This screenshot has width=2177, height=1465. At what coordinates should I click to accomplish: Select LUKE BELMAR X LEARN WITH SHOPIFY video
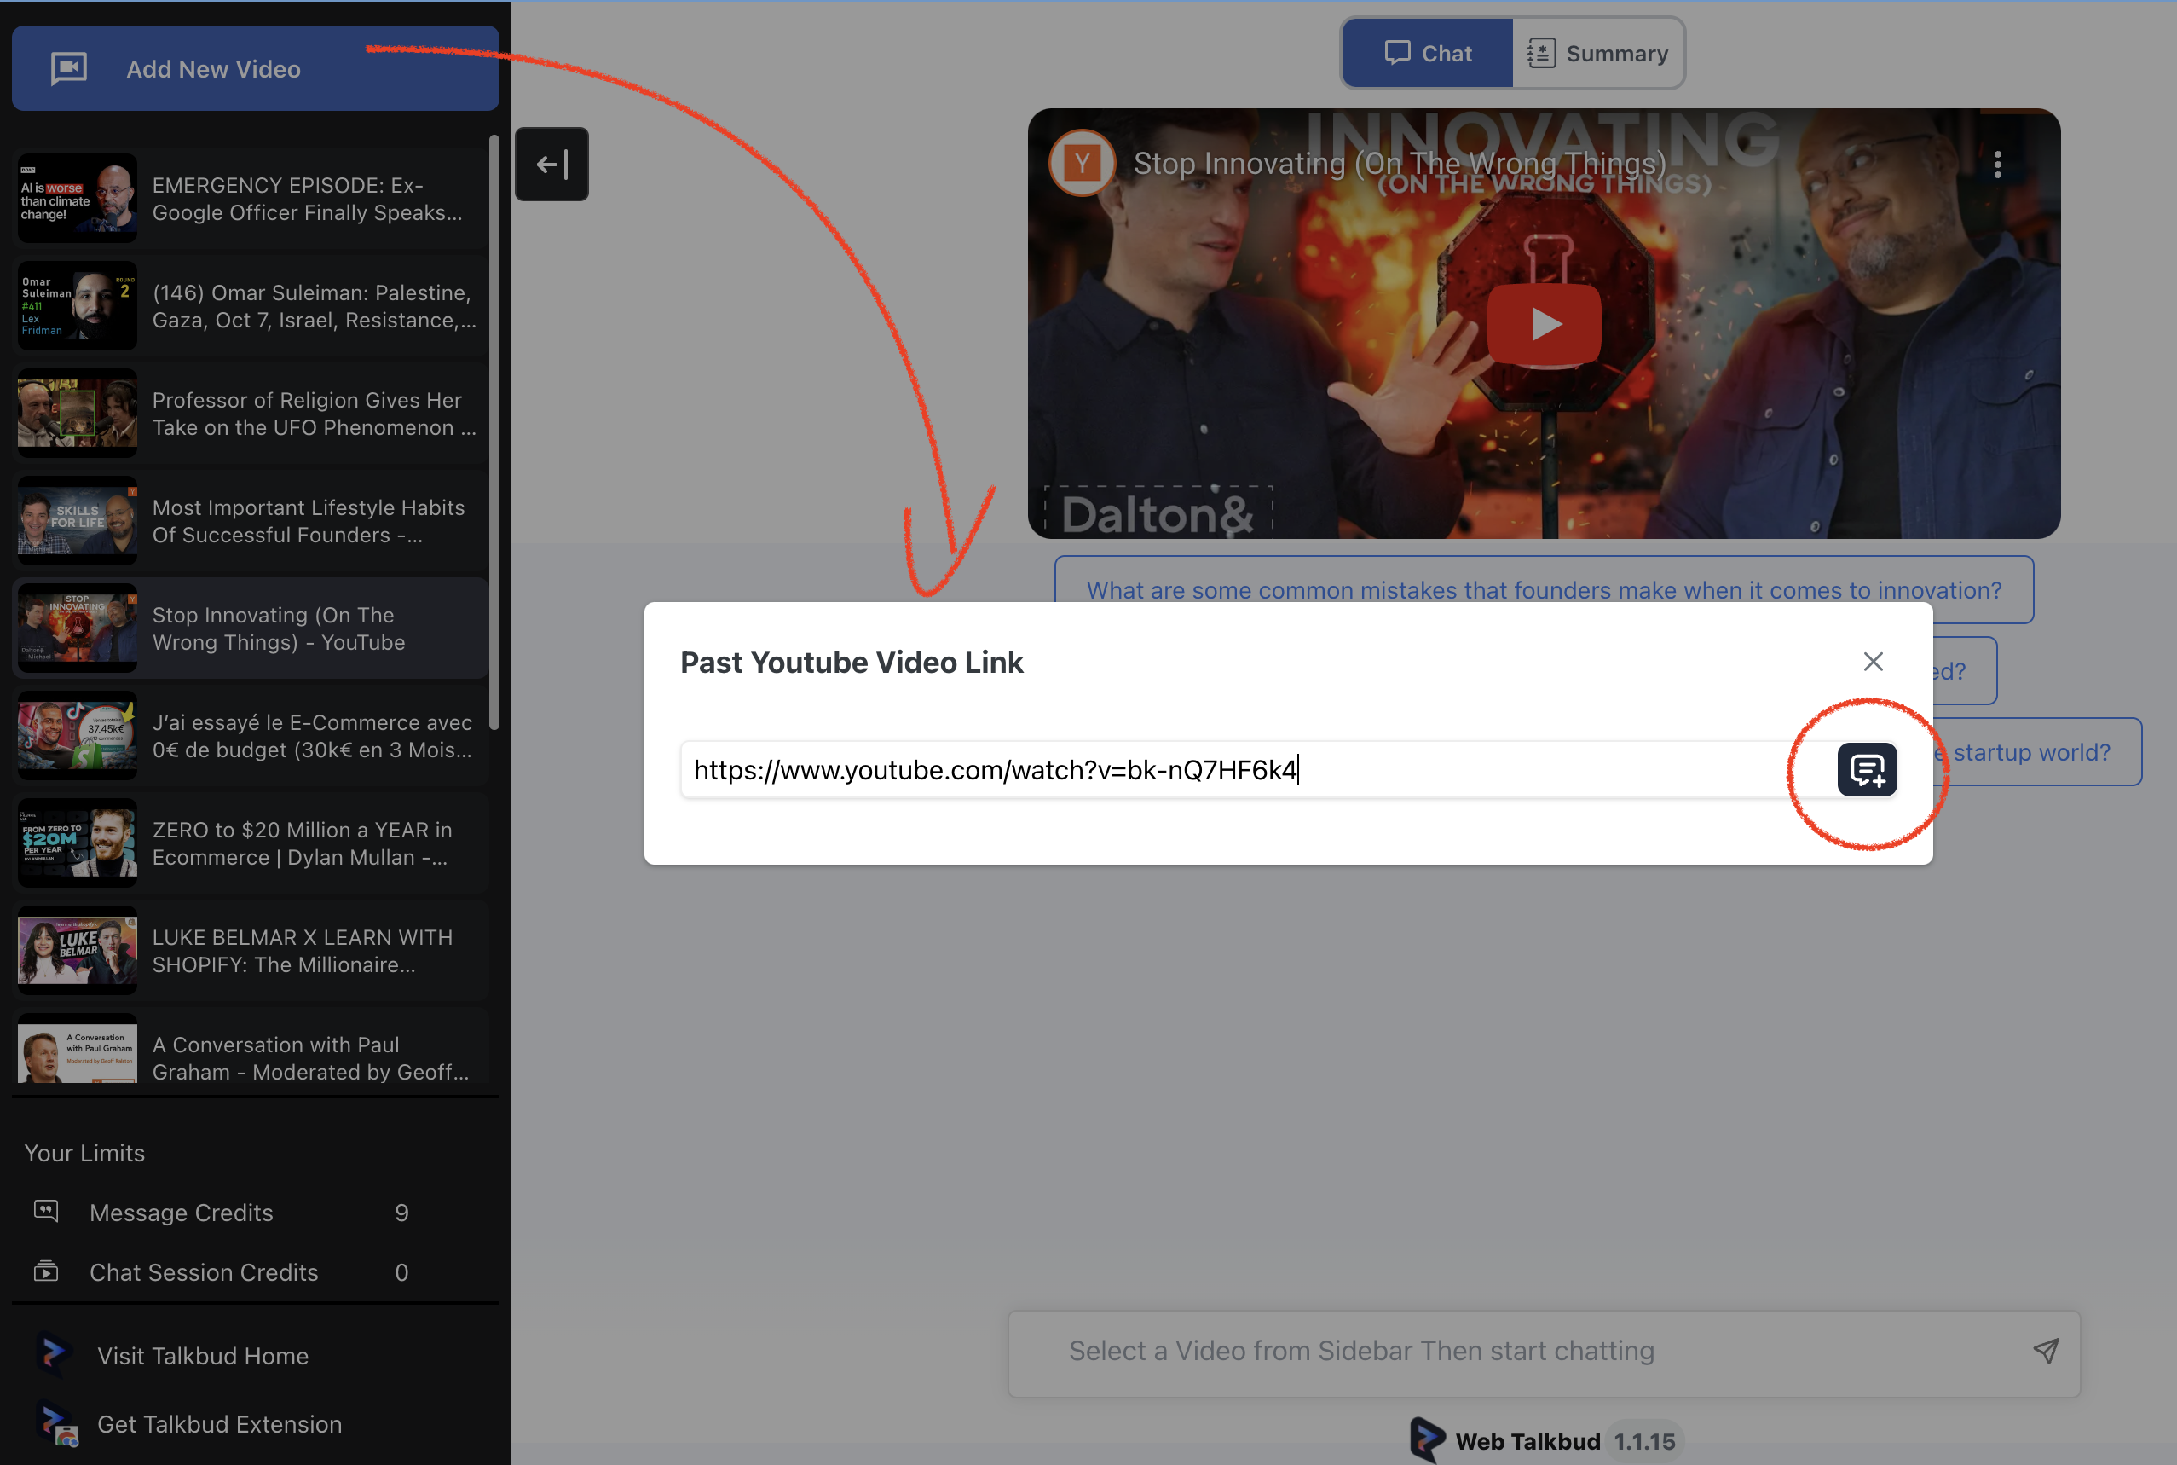click(251, 951)
